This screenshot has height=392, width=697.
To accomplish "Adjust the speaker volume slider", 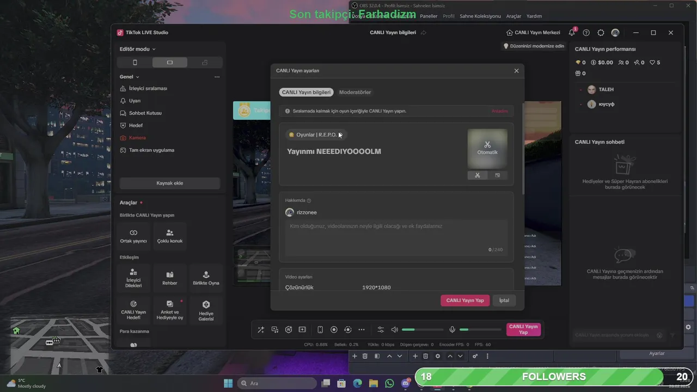I will coord(423,329).
